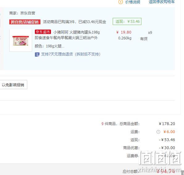Click the blue 7-day return icon
Viewport: 184px width, 175px height.
(x=37, y=55)
